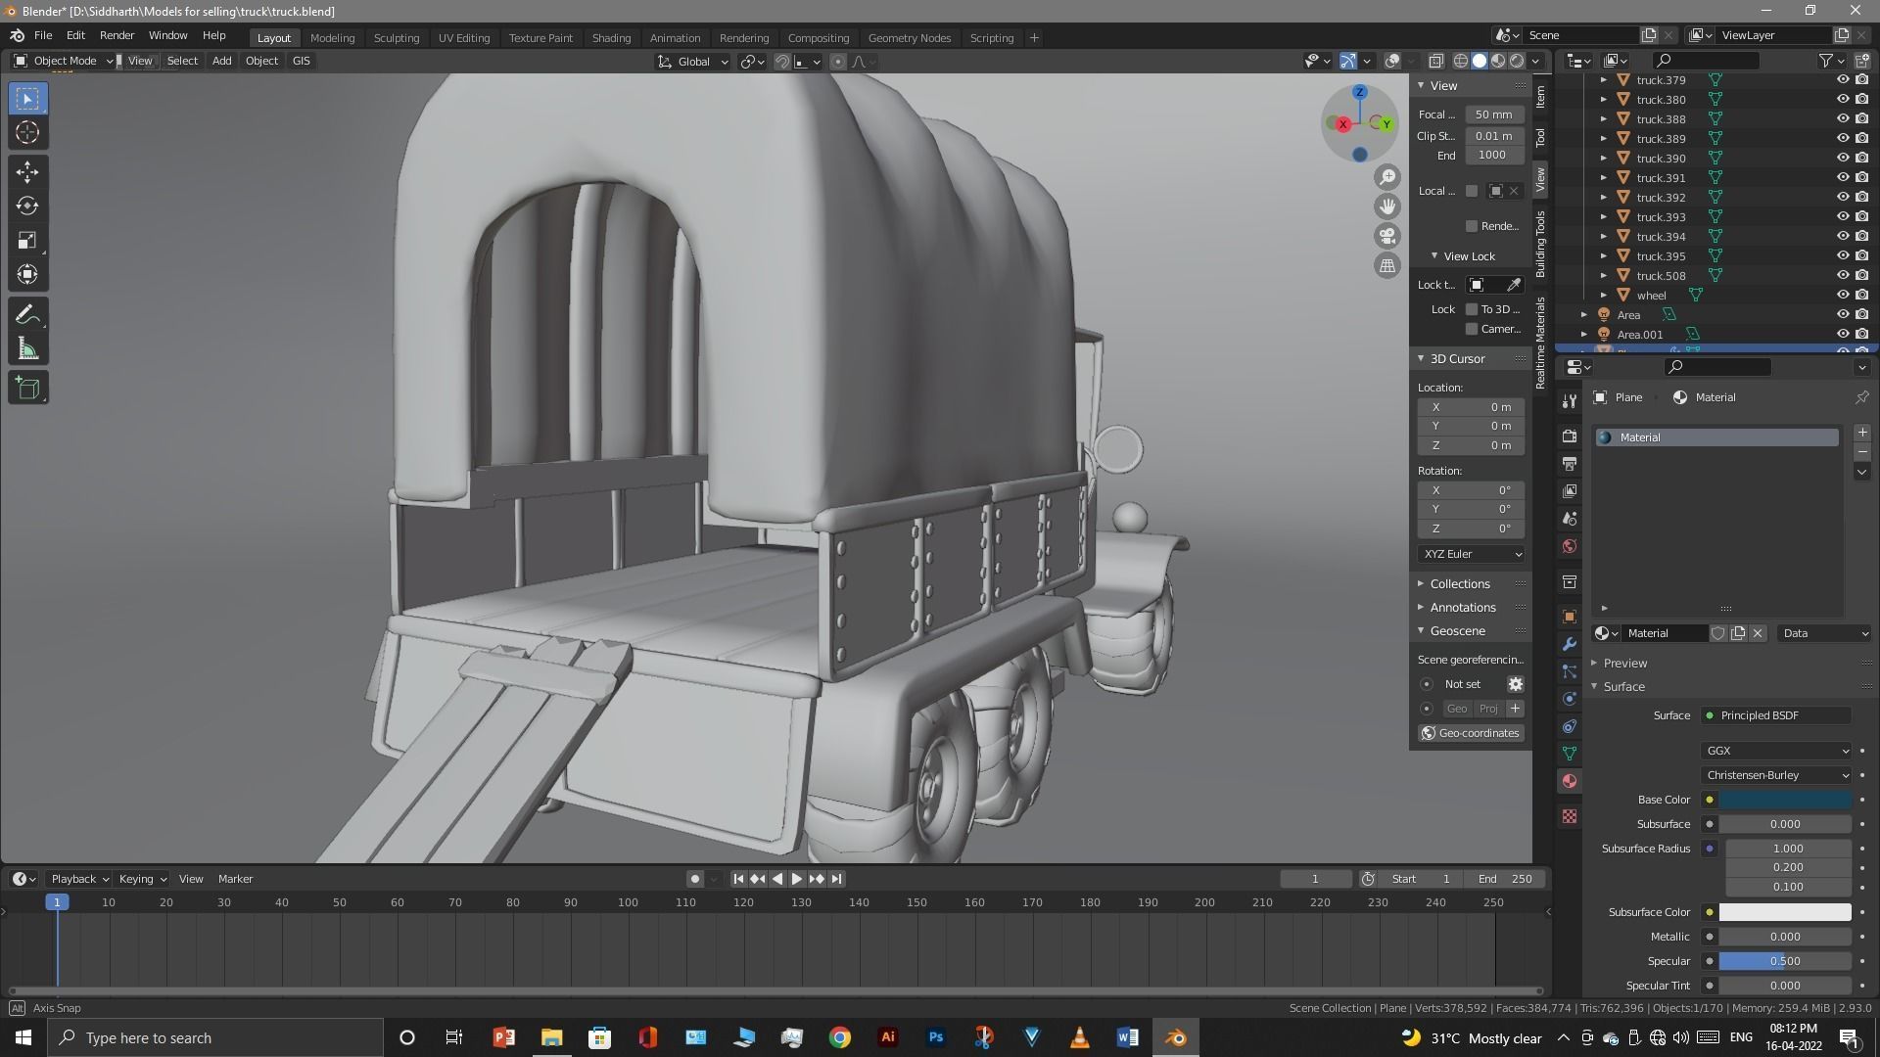This screenshot has width=1880, height=1057.
Task: Expand the Preview panel in material properties
Action: click(x=1624, y=663)
